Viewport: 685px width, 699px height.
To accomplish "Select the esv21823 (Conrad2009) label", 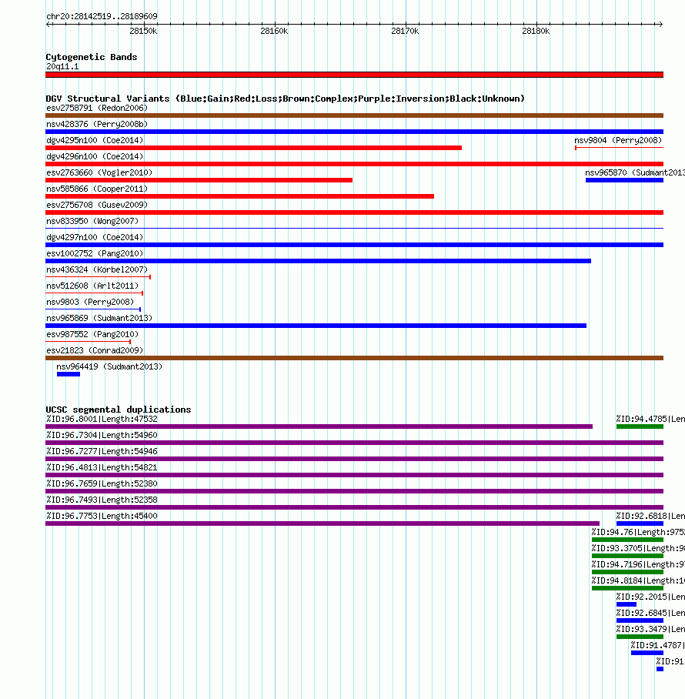I will [x=95, y=350].
